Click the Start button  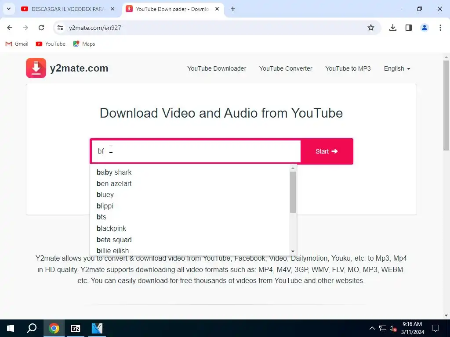327,151
